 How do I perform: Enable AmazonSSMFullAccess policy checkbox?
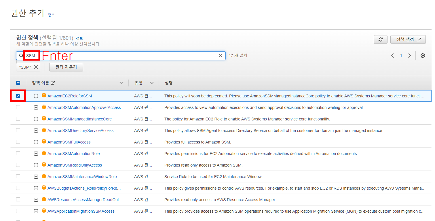tap(18, 142)
